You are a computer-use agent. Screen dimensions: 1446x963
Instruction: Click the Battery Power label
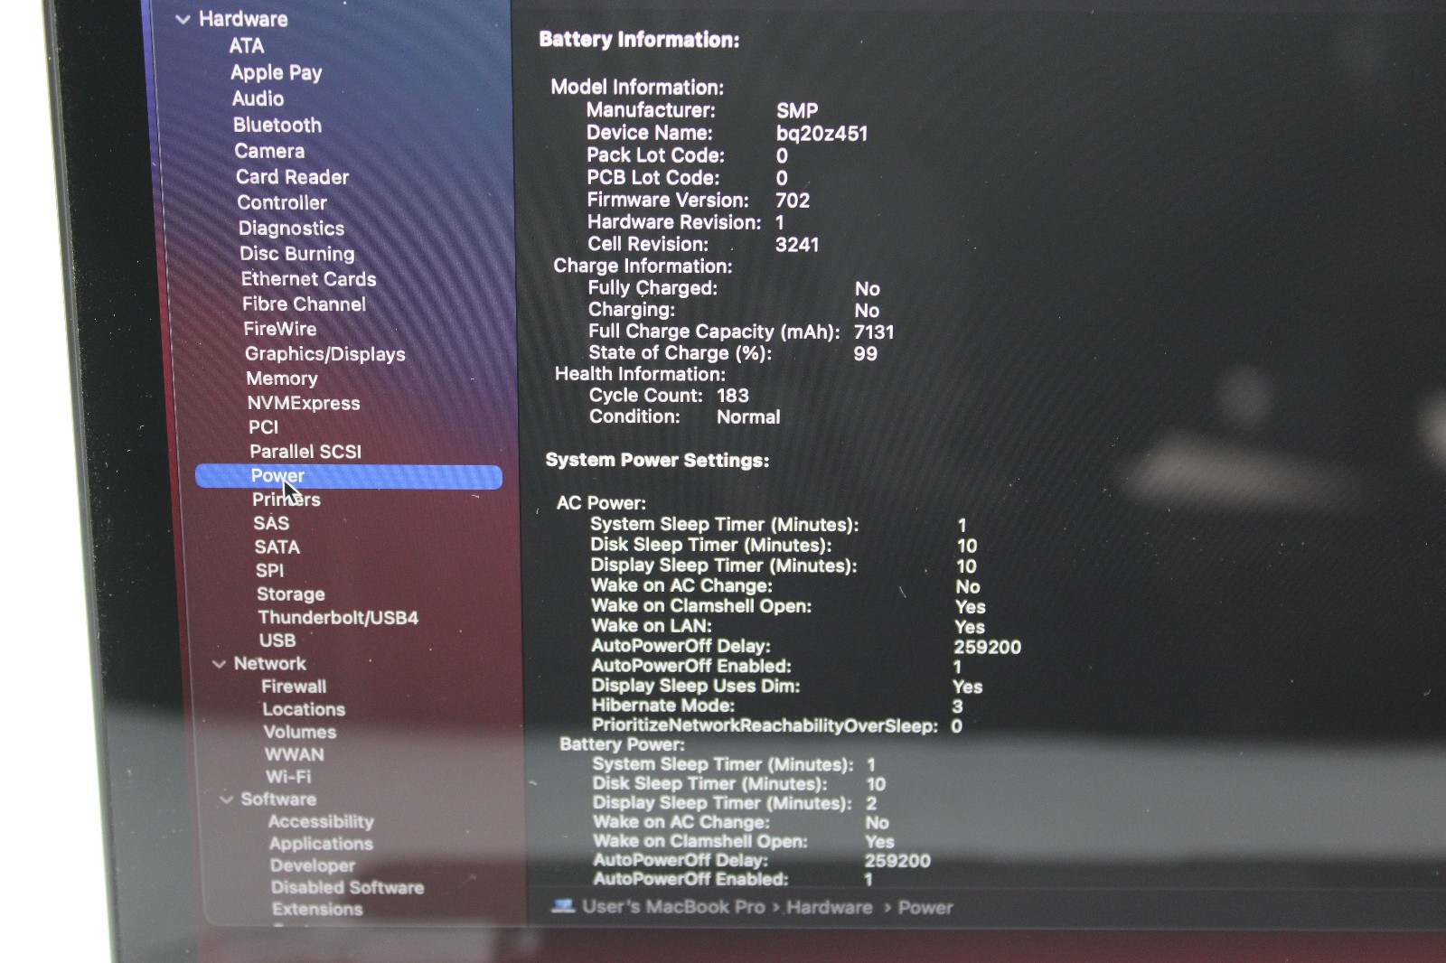pyautogui.click(x=622, y=744)
